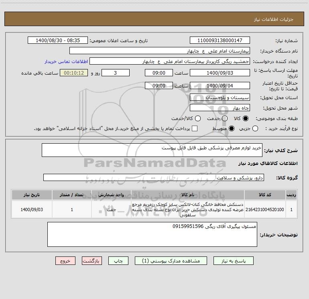Click the request creator field جمشید ریگی

(170, 61)
